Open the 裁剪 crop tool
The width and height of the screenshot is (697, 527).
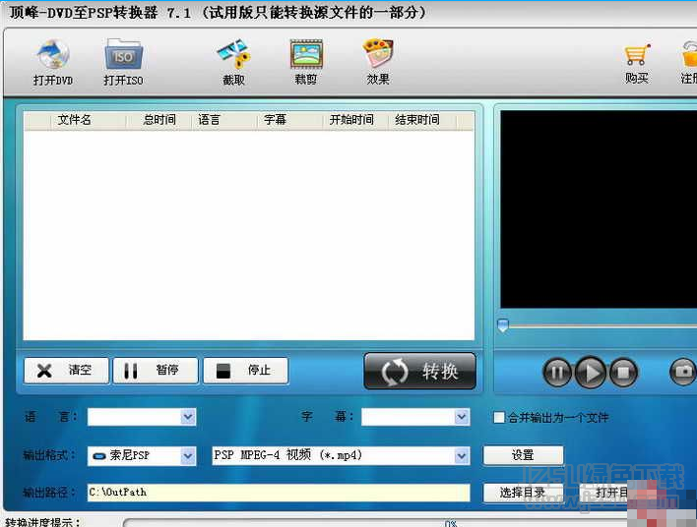coord(306,63)
